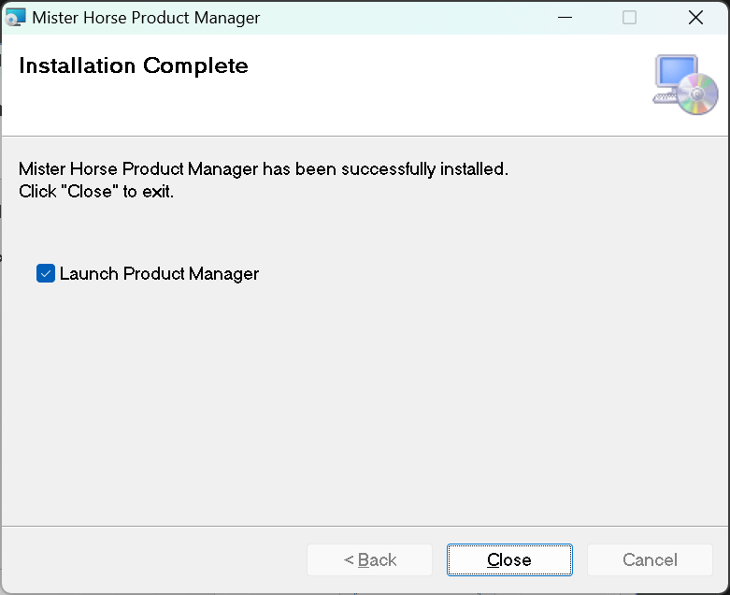Click the "Mister Horse Product Manager" title text
This screenshot has width=730, height=595.
pyautogui.click(x=146, y=18)
